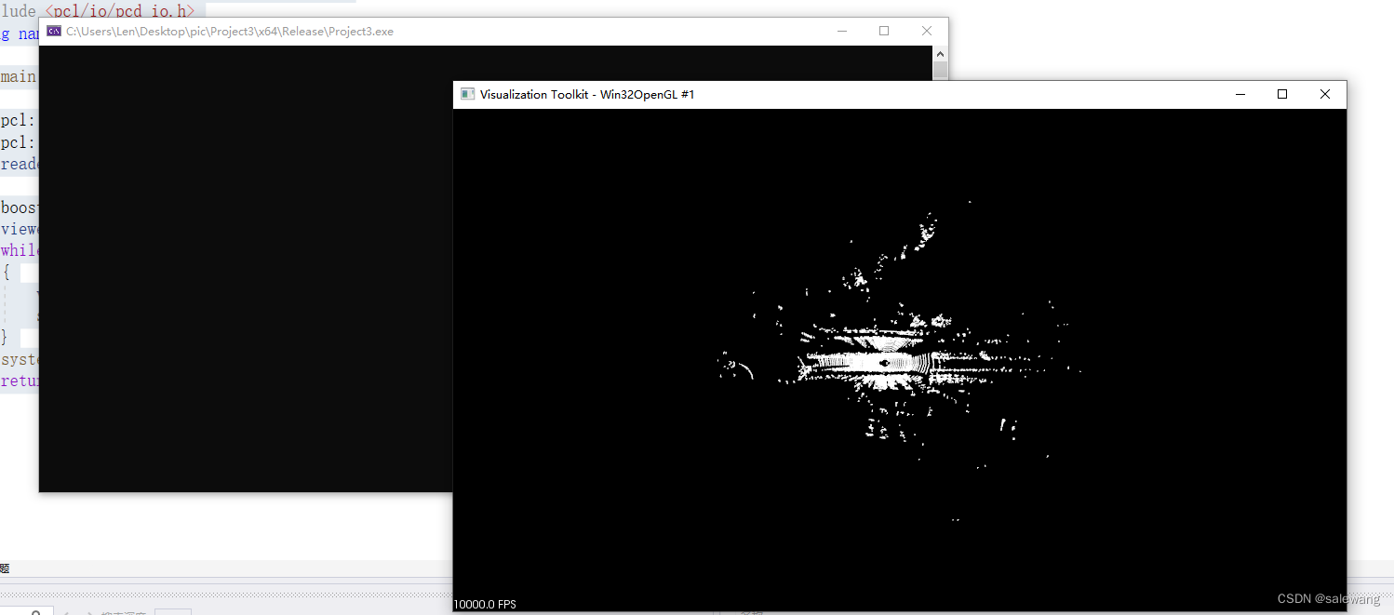The image size is (1394, 615).
Task: Click the '<pcl/io/pcd_io.h>' include line in the editor
Action: pos(120,11)
